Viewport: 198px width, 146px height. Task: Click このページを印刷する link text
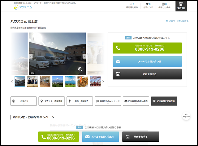coord(179,21)
